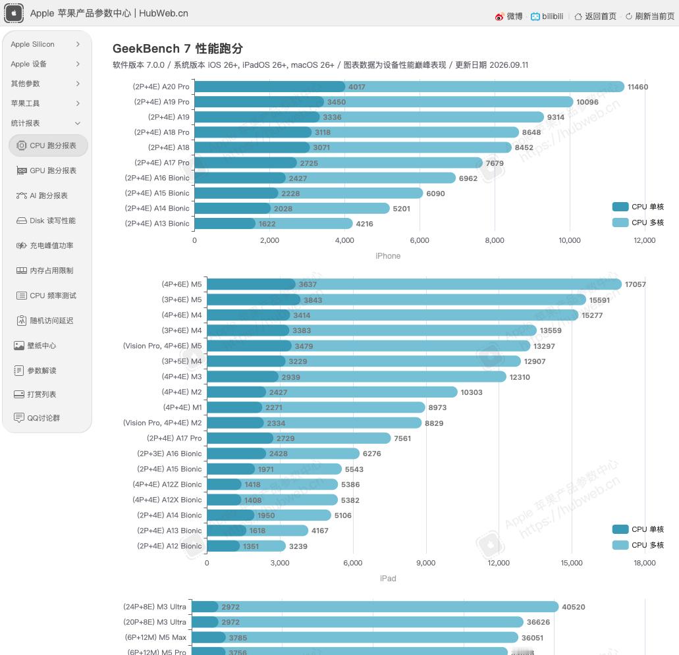Go to 返回首页 link

600,16
